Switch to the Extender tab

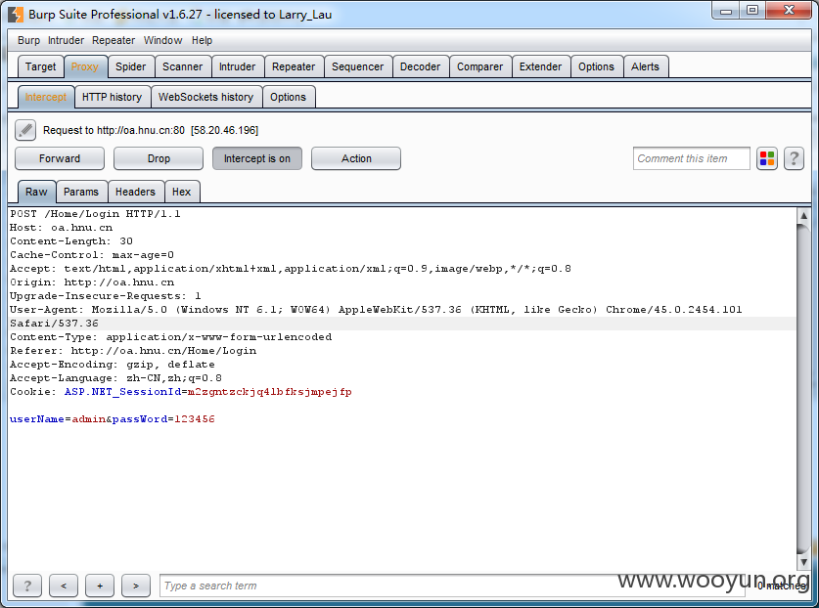tap(540, 66)
